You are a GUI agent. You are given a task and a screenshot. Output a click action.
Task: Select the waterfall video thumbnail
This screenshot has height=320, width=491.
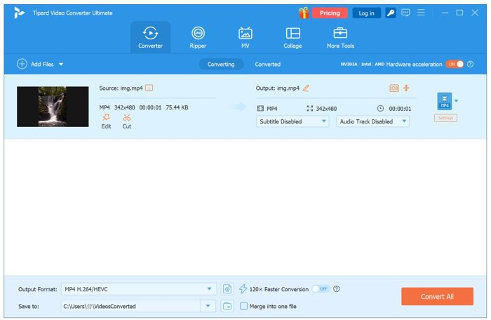(x=53, y=107)
